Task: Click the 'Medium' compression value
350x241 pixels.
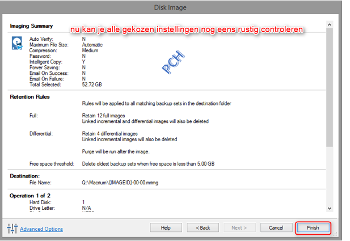Action: (x=90, y=50)
